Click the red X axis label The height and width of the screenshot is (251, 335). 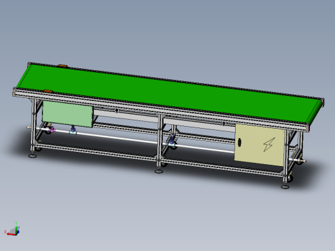coord(5,232)
